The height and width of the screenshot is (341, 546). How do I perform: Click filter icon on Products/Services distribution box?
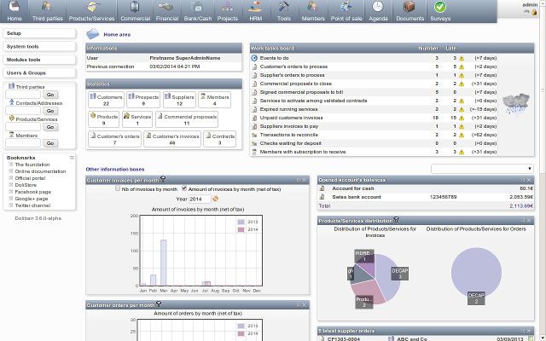pyautogui.click(x=396, y=220)
